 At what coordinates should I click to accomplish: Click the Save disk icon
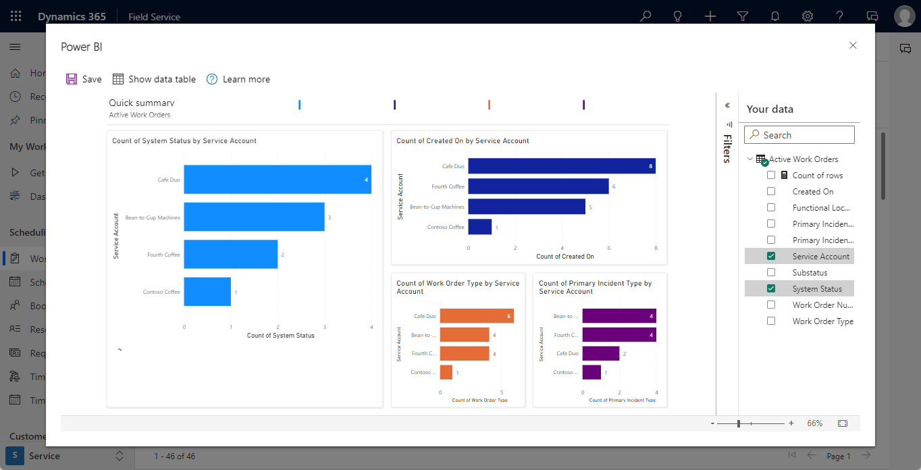pos(72,79)
